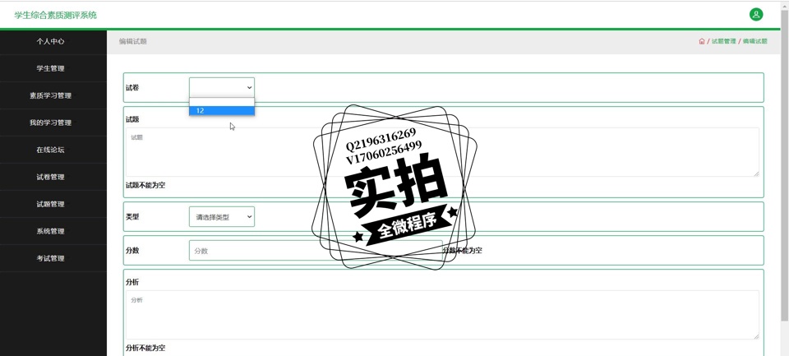Click the home icon in breadcrumb
Viewport: 789px width, 356px height.
702,41
